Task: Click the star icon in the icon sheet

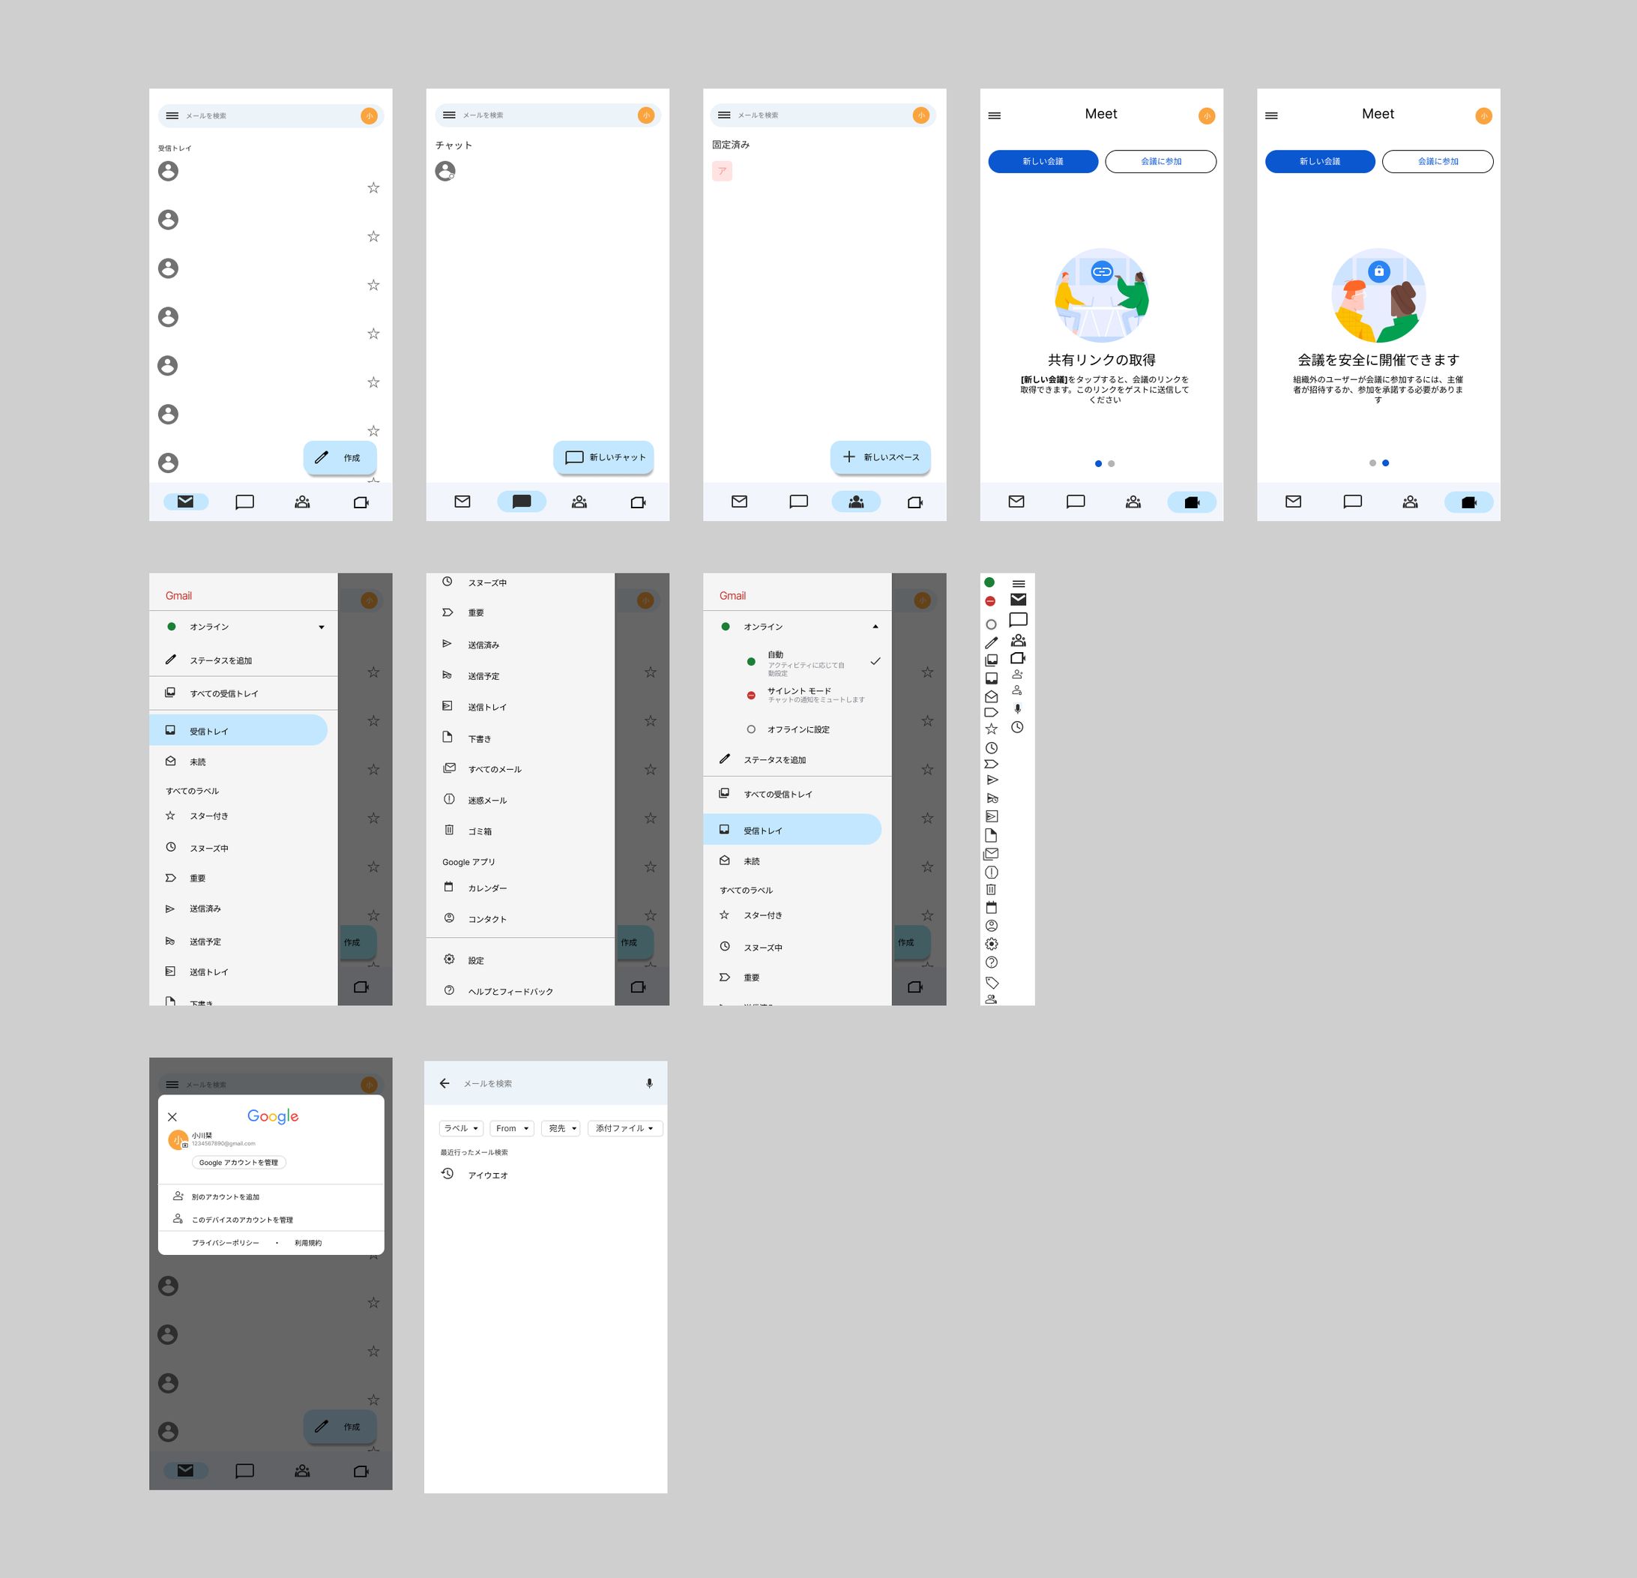Action: click(992, 729)
